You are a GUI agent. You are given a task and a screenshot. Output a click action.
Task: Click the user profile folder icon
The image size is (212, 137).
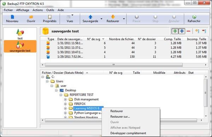click(57, 86)
